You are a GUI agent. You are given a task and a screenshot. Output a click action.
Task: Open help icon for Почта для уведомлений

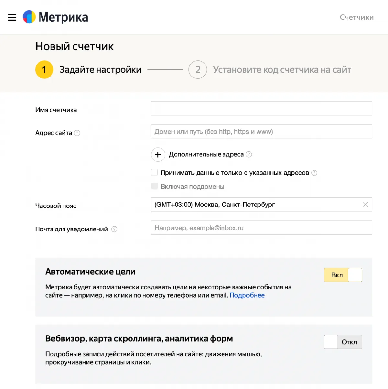coord(114,229)
